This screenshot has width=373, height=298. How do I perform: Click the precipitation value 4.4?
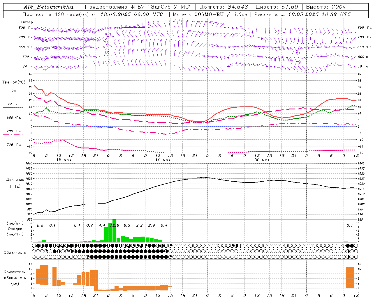[102, 226]
